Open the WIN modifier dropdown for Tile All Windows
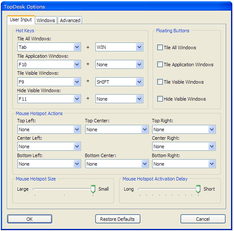The width and height of the screenshot is (234, 231). click(x=119, y=47)
